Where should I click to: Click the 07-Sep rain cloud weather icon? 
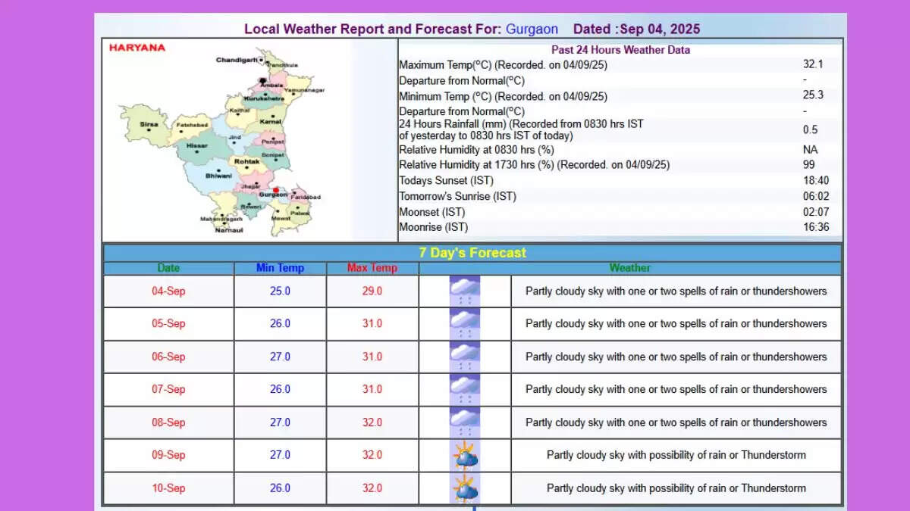click(465, 389)
